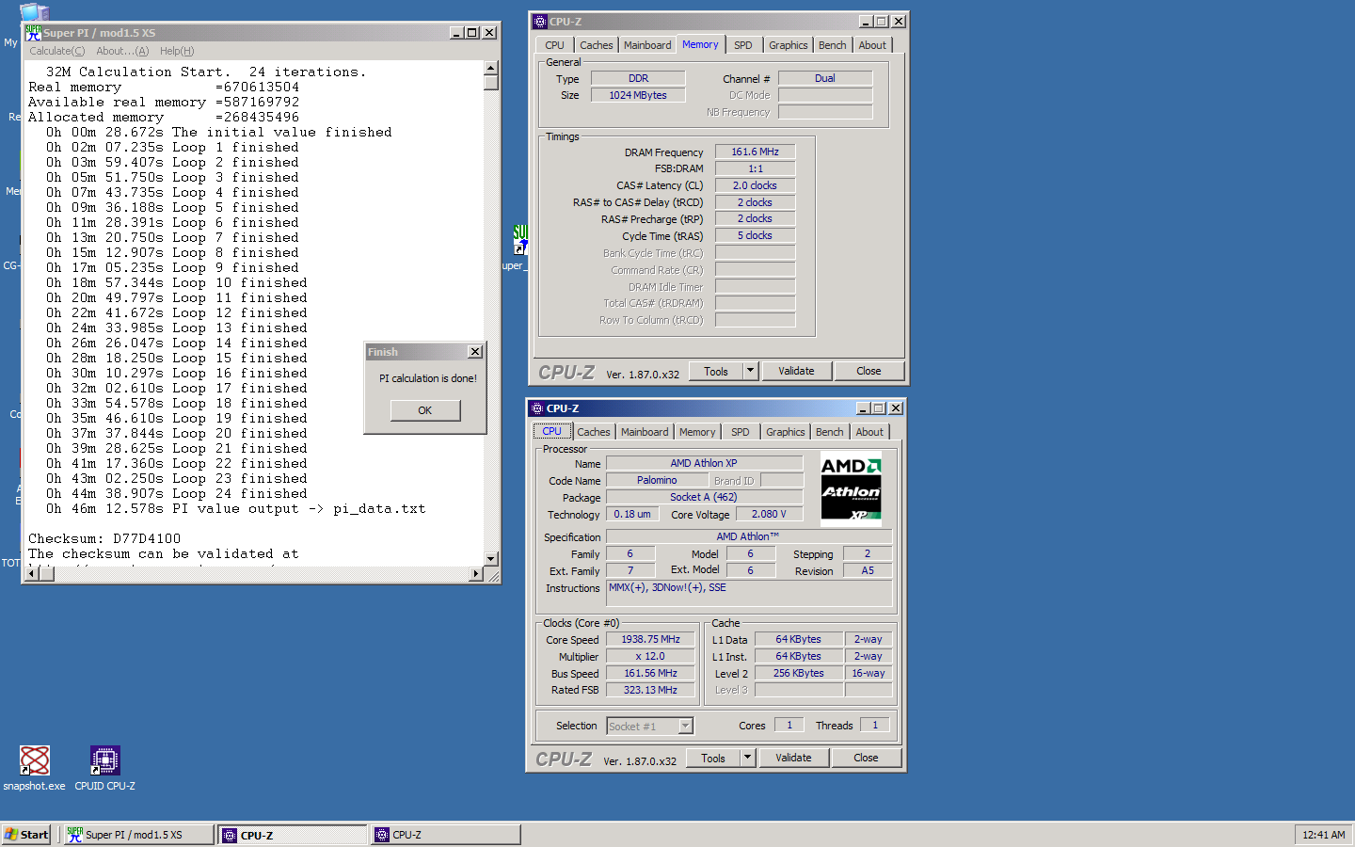Click Validate in lower CPU-Z window

793,758
